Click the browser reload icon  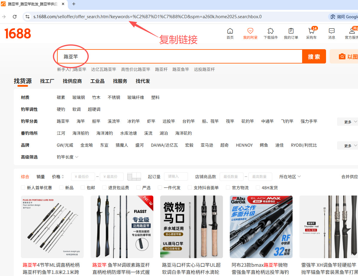(15, 17)
